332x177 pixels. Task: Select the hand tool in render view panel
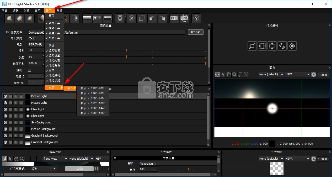[x=16, y=159]
